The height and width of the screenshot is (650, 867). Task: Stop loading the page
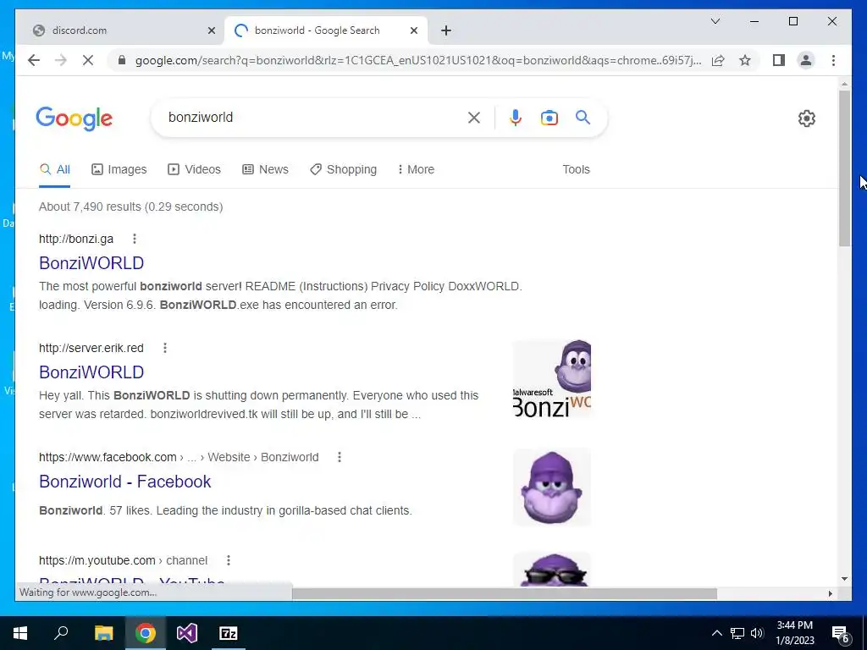88,60
